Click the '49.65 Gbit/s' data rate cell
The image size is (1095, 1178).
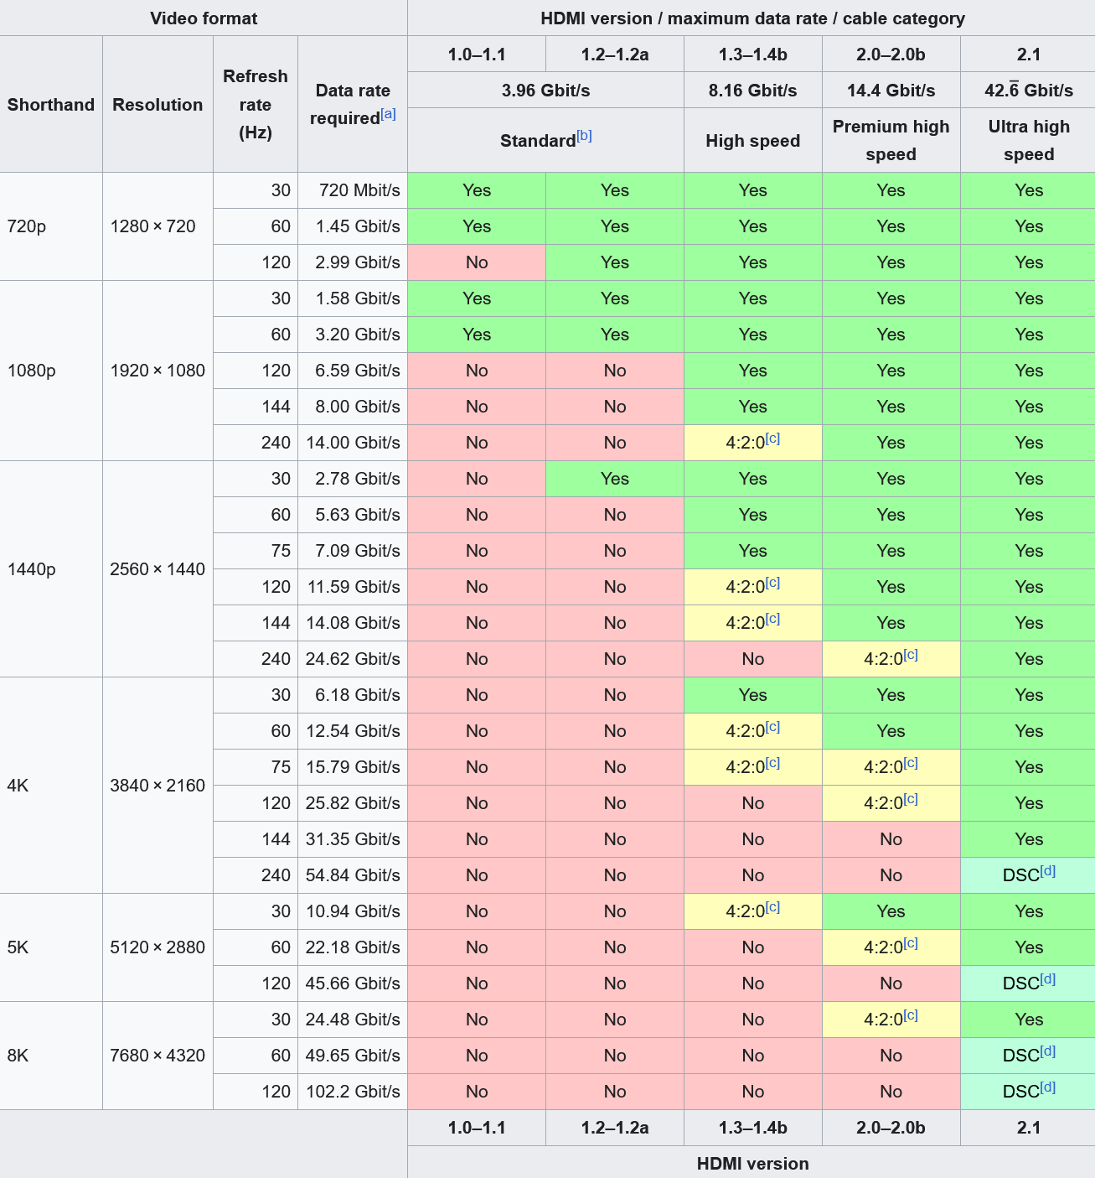pos(353,1056)
